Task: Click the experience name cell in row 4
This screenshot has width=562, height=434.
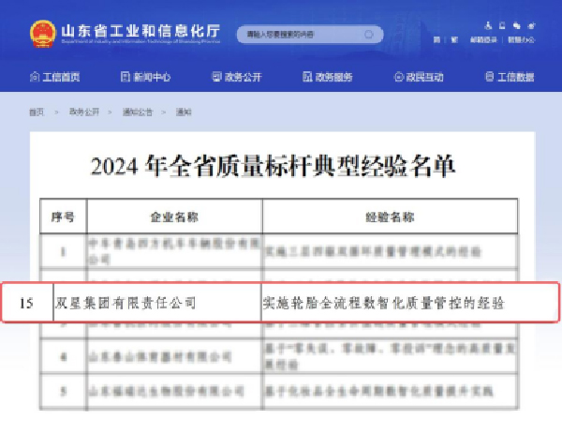Action: click(390, 357)
